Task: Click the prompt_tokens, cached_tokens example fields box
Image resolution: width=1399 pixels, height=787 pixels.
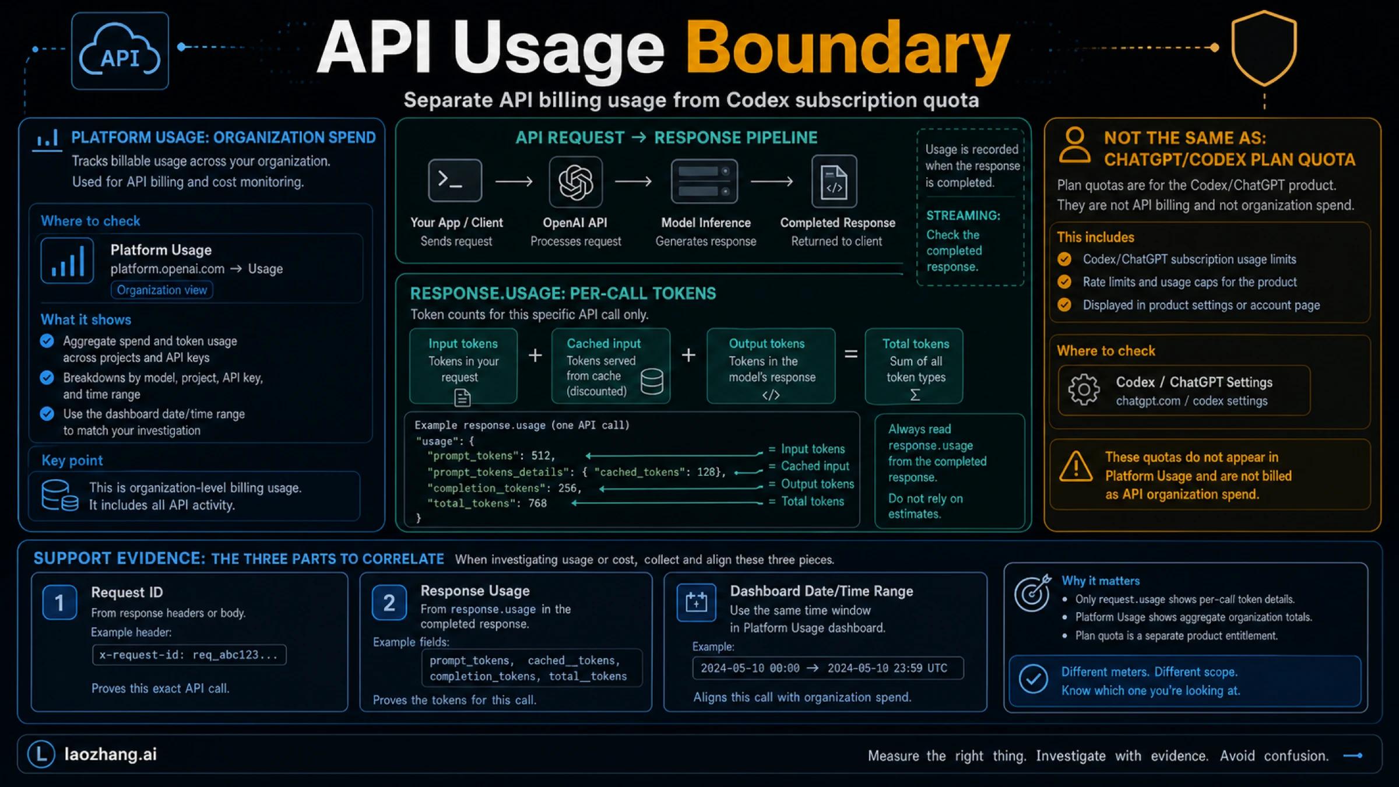Action: click(532, 668)
